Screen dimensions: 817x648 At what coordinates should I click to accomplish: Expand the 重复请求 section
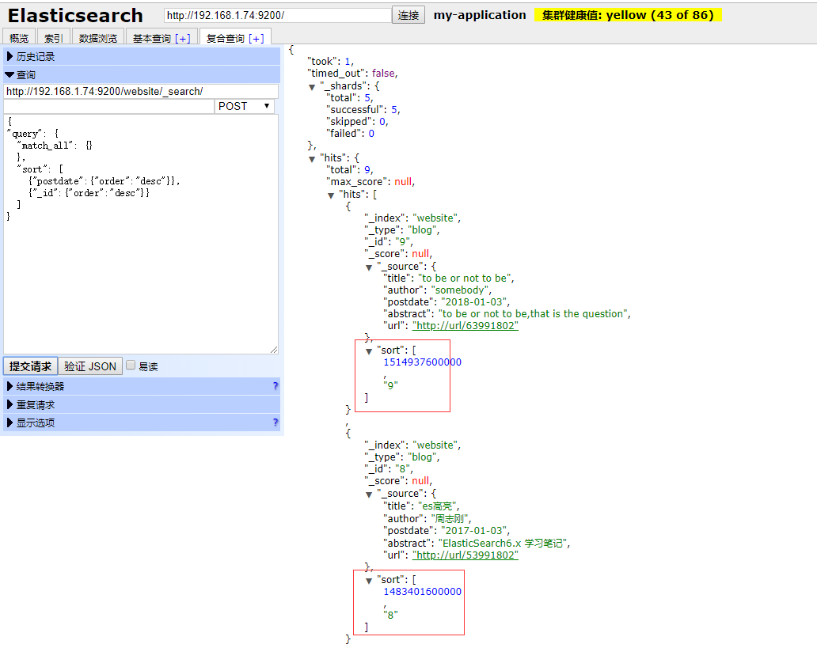[142, 405]
